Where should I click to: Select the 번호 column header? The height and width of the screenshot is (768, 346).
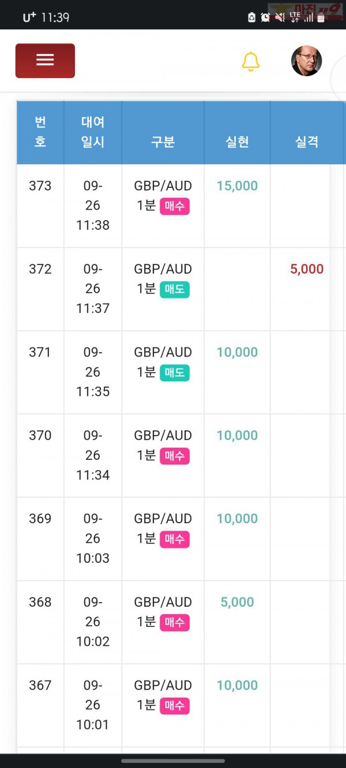tap(40, 133)
